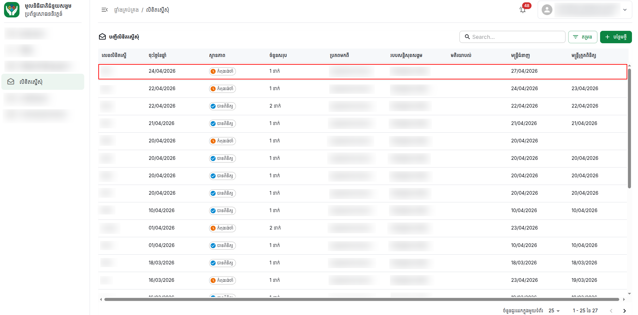The image size is (638, 315).
Task: Select the 21/04/2026 filing date cell
Action: [161, 123]
